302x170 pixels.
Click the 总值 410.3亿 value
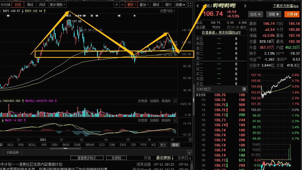[x=293, y=65]
